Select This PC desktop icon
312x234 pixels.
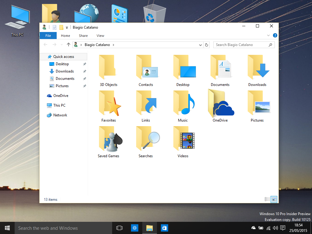click(x=17, y=21)
